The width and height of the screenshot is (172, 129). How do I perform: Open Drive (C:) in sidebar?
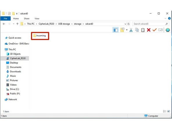pyautogui.click(x=12, y=89)
